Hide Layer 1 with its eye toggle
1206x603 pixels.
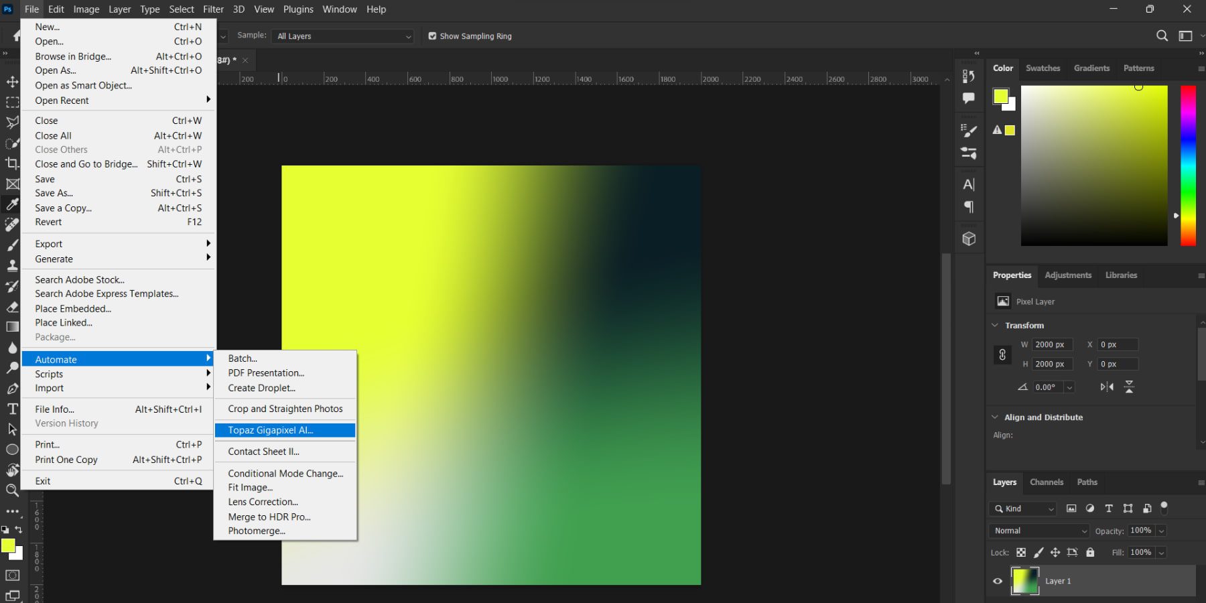pos(998,581)
